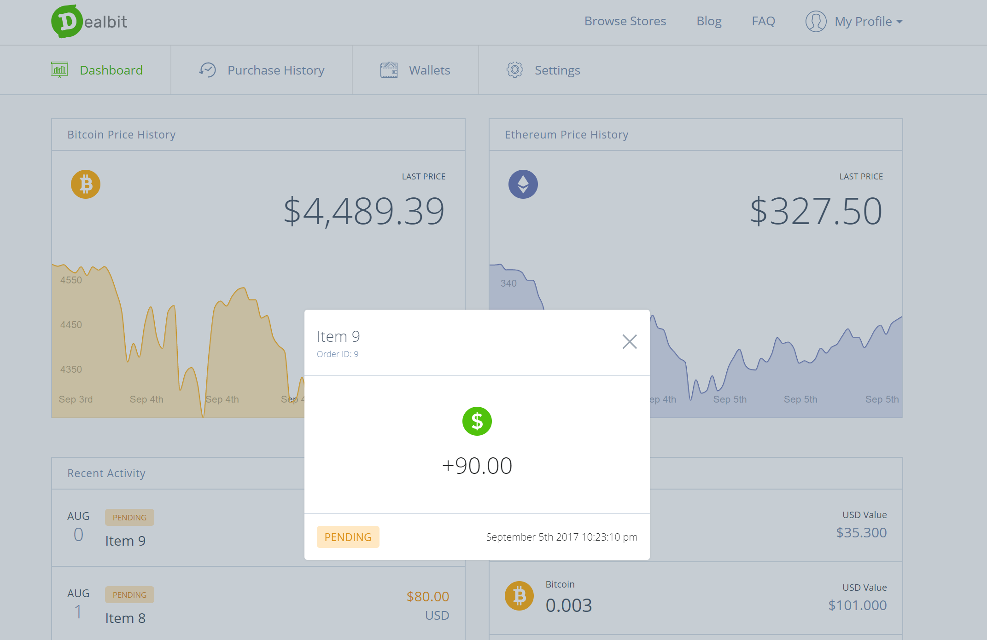
Task: Click the PENDING status badge in dialog
Action: tap(348, 537)
